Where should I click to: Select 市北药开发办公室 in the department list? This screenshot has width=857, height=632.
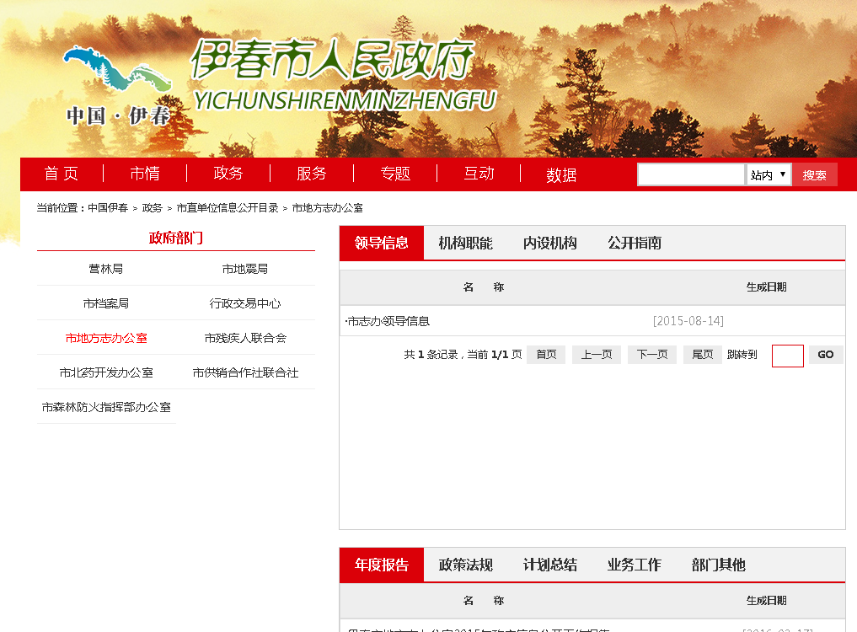point(106,372)
